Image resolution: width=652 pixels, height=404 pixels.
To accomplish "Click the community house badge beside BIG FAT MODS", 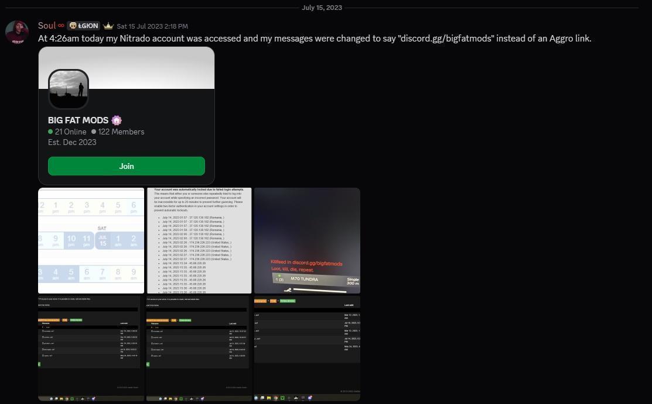I will (x=117, y=120).
